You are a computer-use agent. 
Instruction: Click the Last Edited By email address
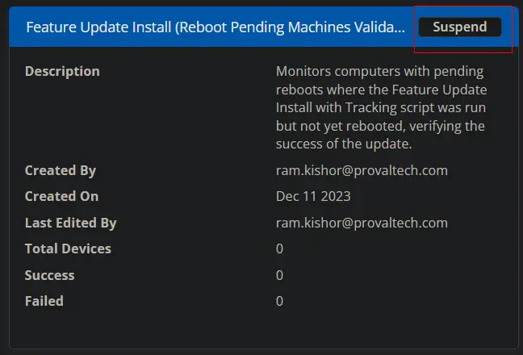(x=362, y=223)
